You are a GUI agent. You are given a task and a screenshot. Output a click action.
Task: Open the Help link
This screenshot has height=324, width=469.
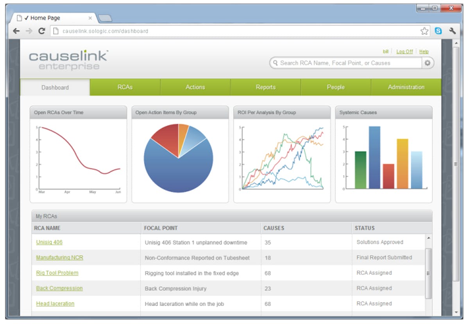pos(424,51)
